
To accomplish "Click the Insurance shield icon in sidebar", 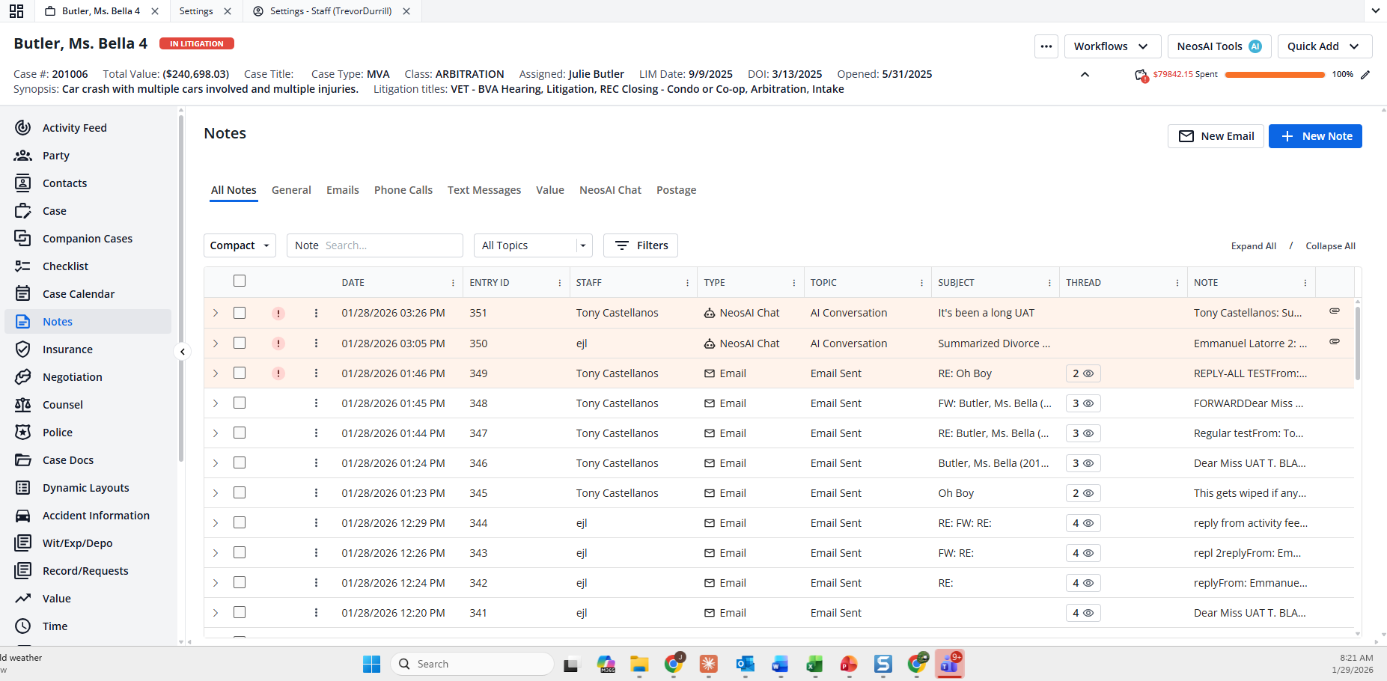I will (x=23, y=349).
